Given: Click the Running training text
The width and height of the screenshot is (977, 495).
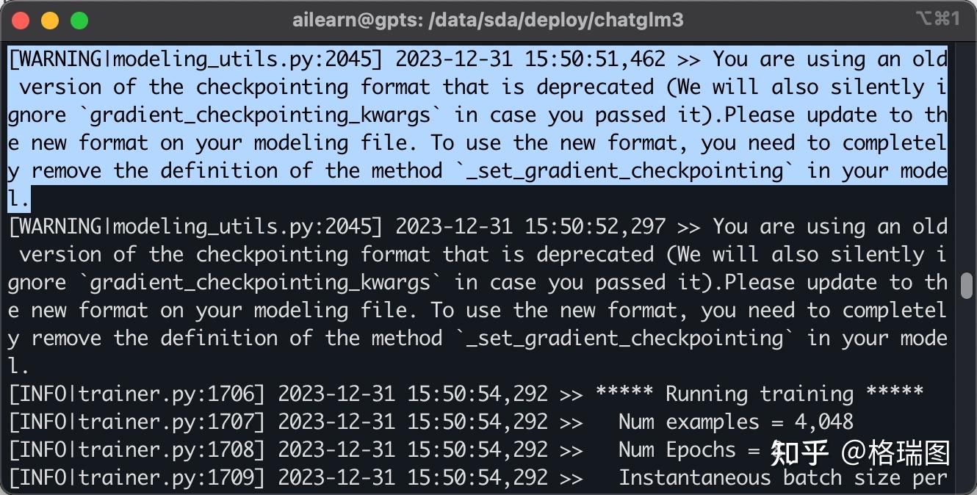Looking at the screenshot, I should [x=760, y=394].
